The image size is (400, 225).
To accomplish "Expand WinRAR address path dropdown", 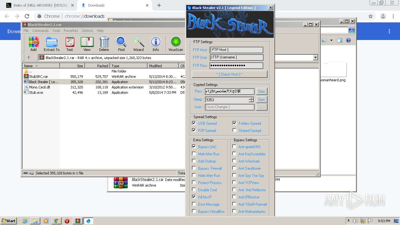I will 315,57.
